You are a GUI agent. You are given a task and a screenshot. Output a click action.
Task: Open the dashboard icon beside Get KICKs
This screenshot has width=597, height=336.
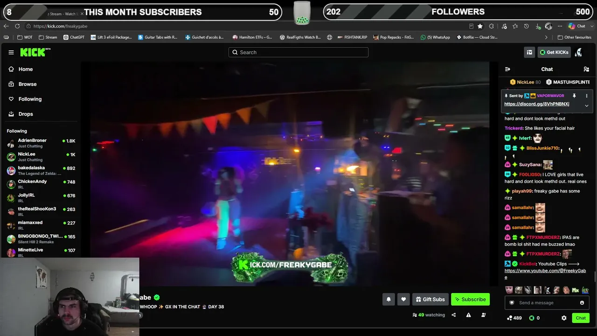point(529,52)
